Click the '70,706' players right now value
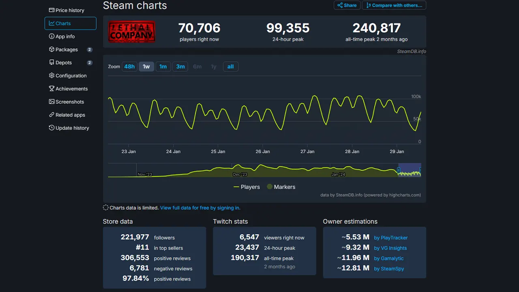This screenshot has height=292, width=519. pyautogui.click(x=199, y=28)
